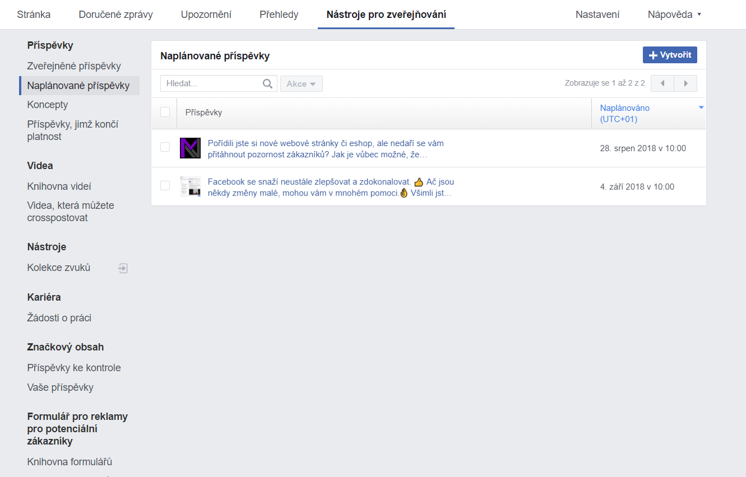Click the Naplánováno sort arrow

tap(701, 107)
